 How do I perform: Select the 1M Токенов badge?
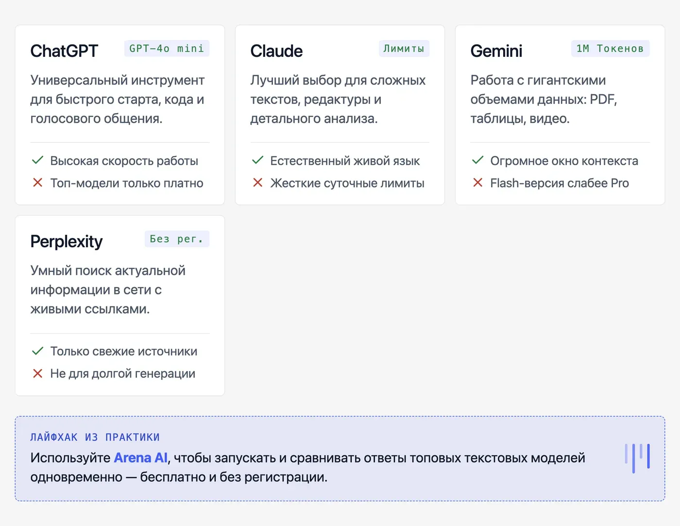point(610,49)
